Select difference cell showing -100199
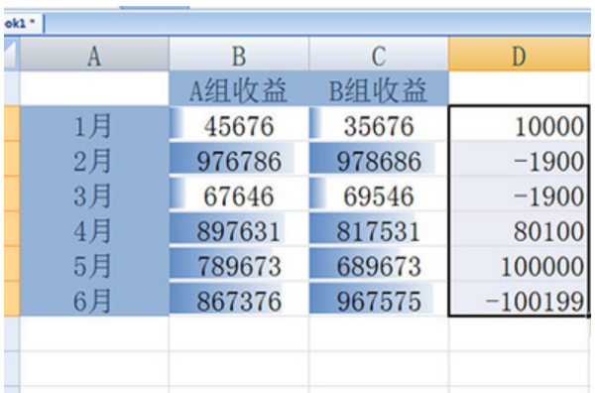595x393 pixels. coord(519,299)
